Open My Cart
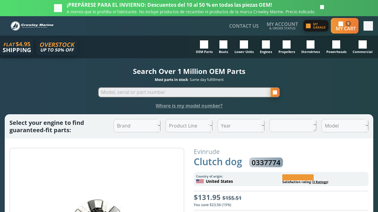Image resolution: width=378 pixels, height=212 pixels. (345, 26)
